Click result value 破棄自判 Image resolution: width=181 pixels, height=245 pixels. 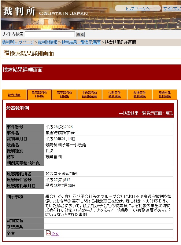[x=54, y=157]
